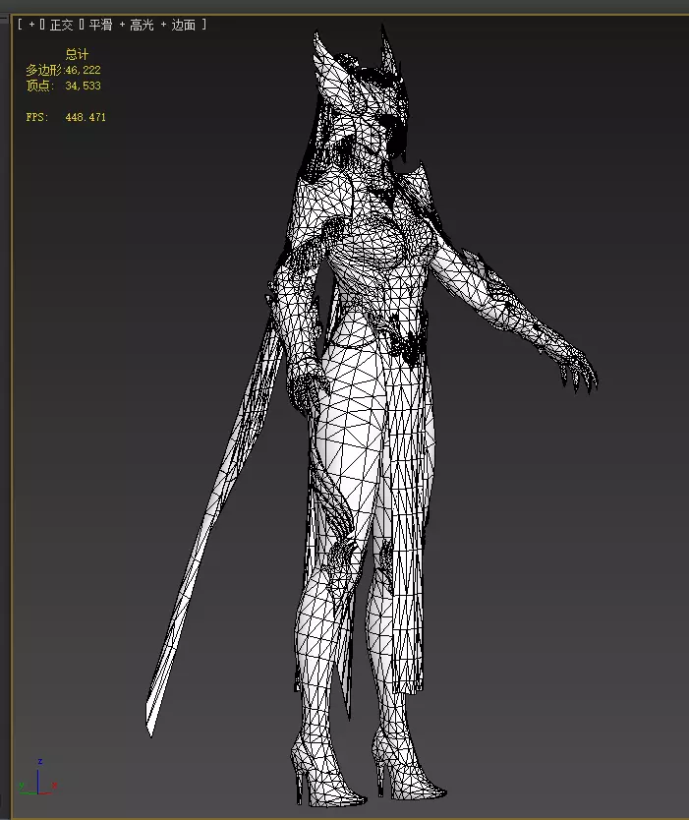Click the vertex count 34,533
The height and width of the screenshot is (820, 689).
(x=84, y=86)
